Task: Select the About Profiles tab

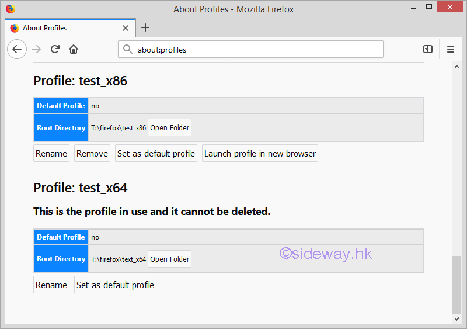Action: 64,28
